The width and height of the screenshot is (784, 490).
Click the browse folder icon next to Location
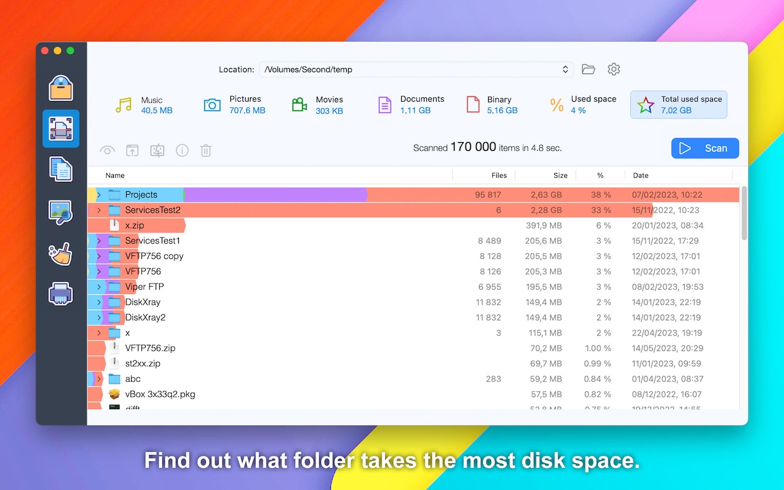(589, 69)
